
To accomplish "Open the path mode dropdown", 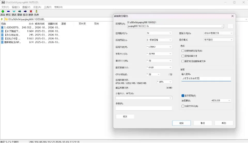I will [x=218, y=40].
